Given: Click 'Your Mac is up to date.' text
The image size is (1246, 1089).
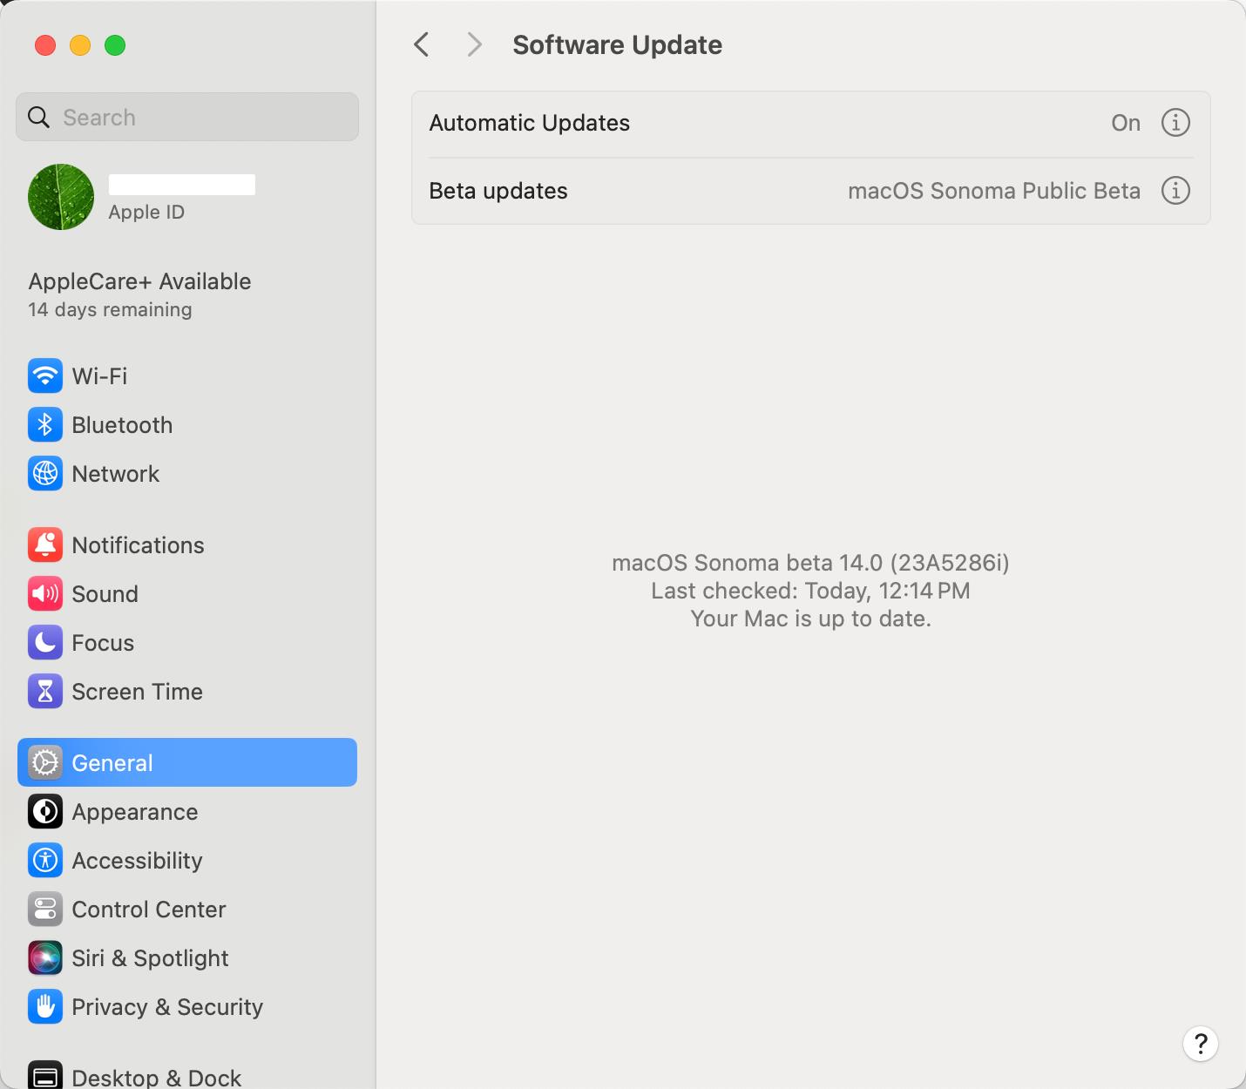Looking at the screenshot, I should tap(810, 619).
